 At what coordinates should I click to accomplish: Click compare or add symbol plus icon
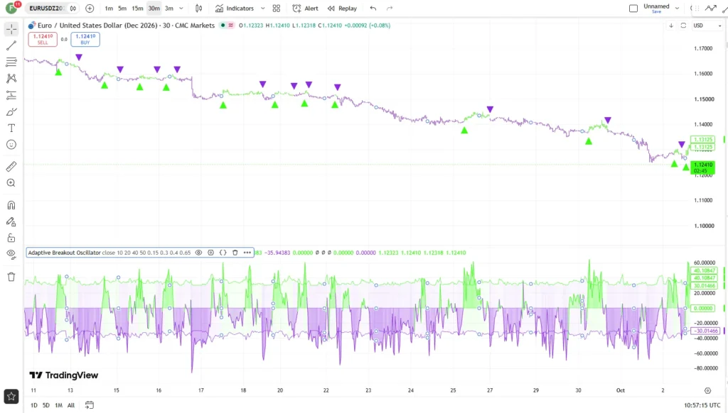(x=90, y=9)
